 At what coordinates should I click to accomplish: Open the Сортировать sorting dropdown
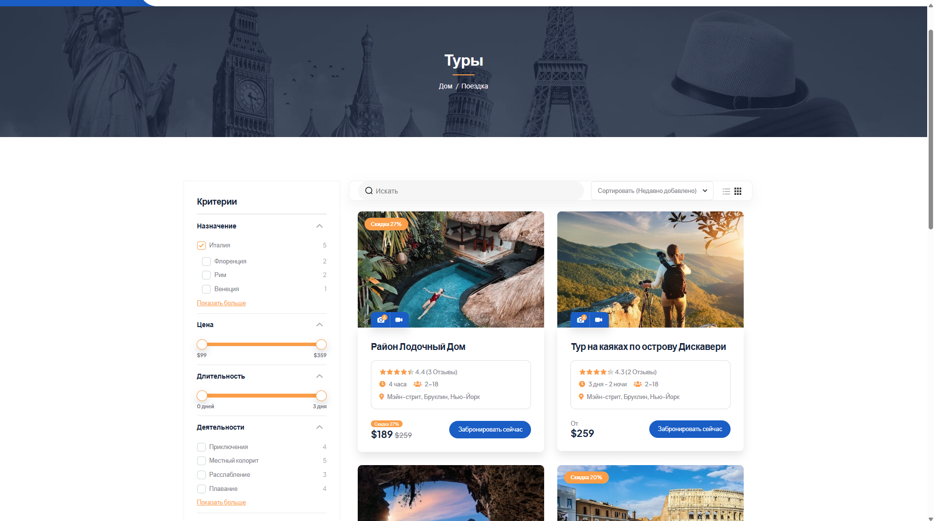tap(652, 191)
